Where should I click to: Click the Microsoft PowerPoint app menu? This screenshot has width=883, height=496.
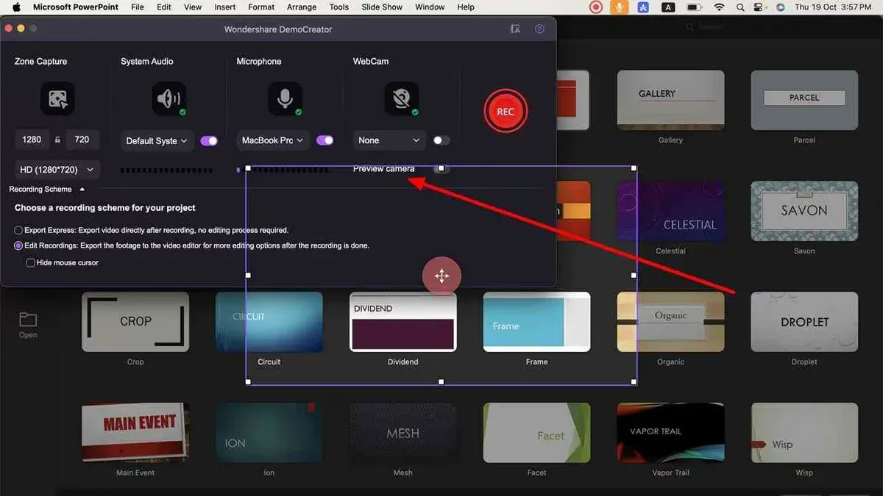(x=74, y=7)
